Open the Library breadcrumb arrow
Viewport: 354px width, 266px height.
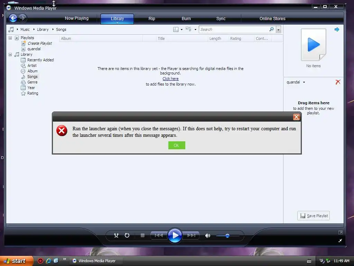pos(34,29)
